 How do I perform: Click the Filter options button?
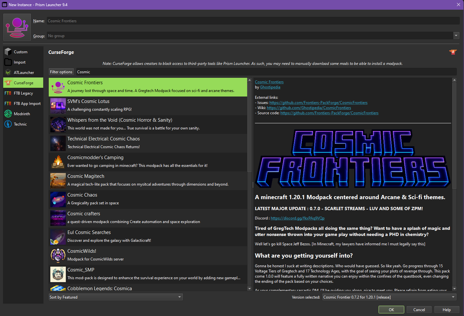[x=61, y=72]
